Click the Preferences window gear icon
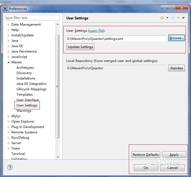The image size is (191, 177). [5, 9]
